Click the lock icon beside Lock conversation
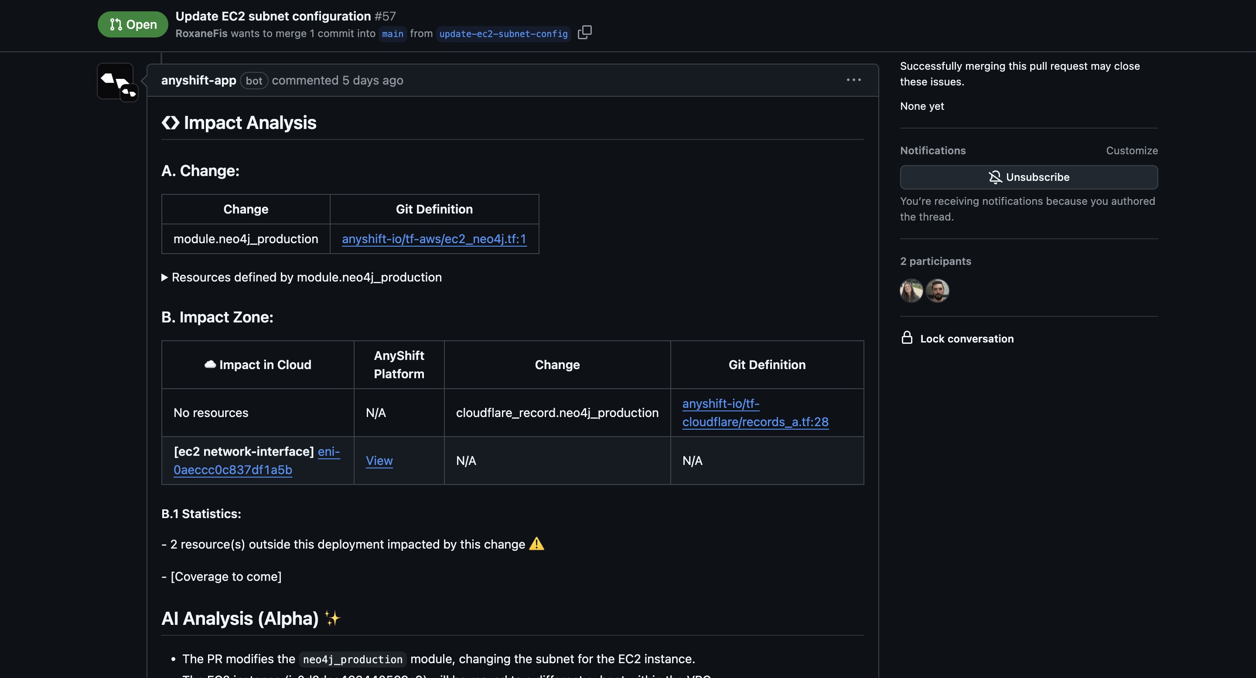1256x678 pixels. pyautogui.click(x=906, y=338)
